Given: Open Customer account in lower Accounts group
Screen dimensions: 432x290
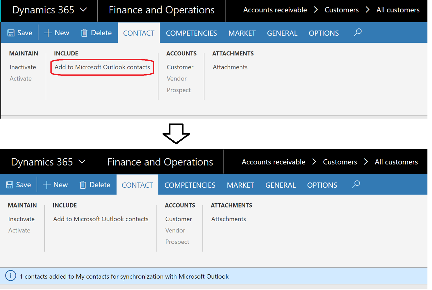Looking at the screenshot, I should [x=179, y=219].
